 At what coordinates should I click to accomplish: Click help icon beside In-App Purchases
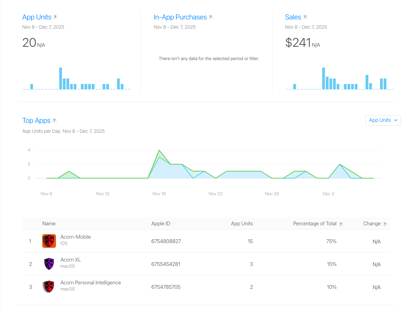(211, 17)
